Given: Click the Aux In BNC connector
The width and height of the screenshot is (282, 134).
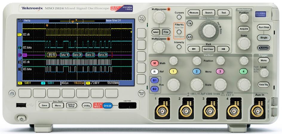Looking at the screenshot, I should (x=258, y=111).
